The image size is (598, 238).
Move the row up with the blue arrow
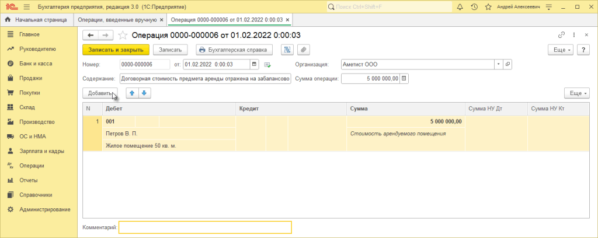point(133,93)
